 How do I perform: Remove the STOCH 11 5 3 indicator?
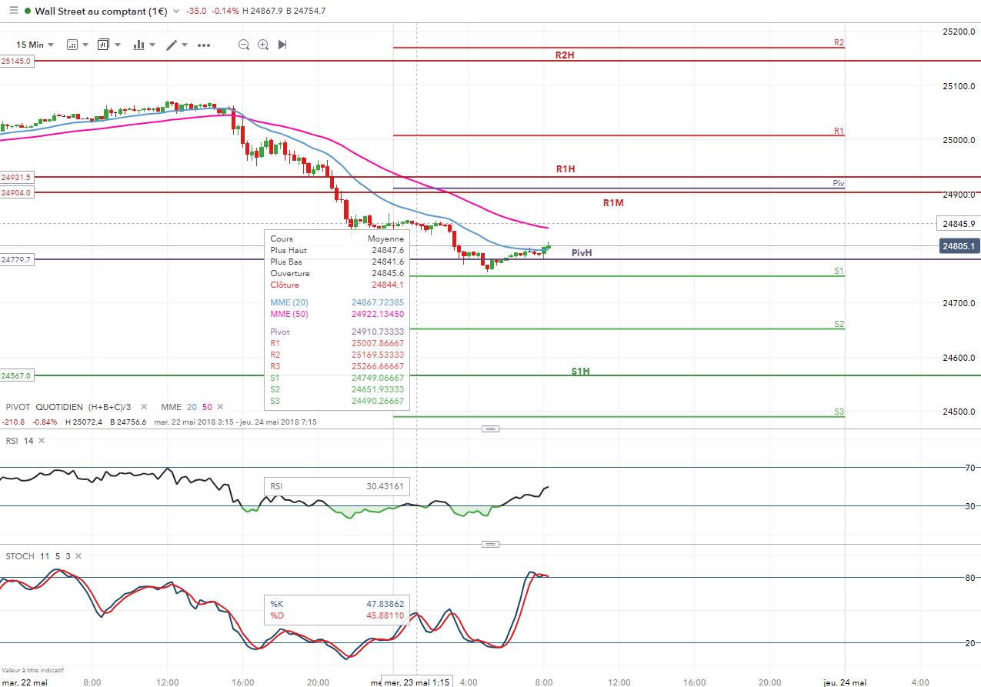tap(78, 555)
